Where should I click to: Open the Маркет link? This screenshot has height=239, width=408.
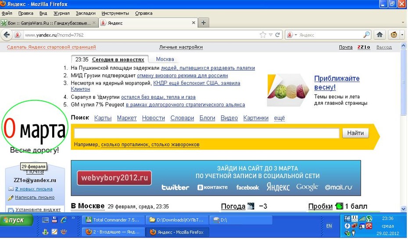tap(127, 118)
